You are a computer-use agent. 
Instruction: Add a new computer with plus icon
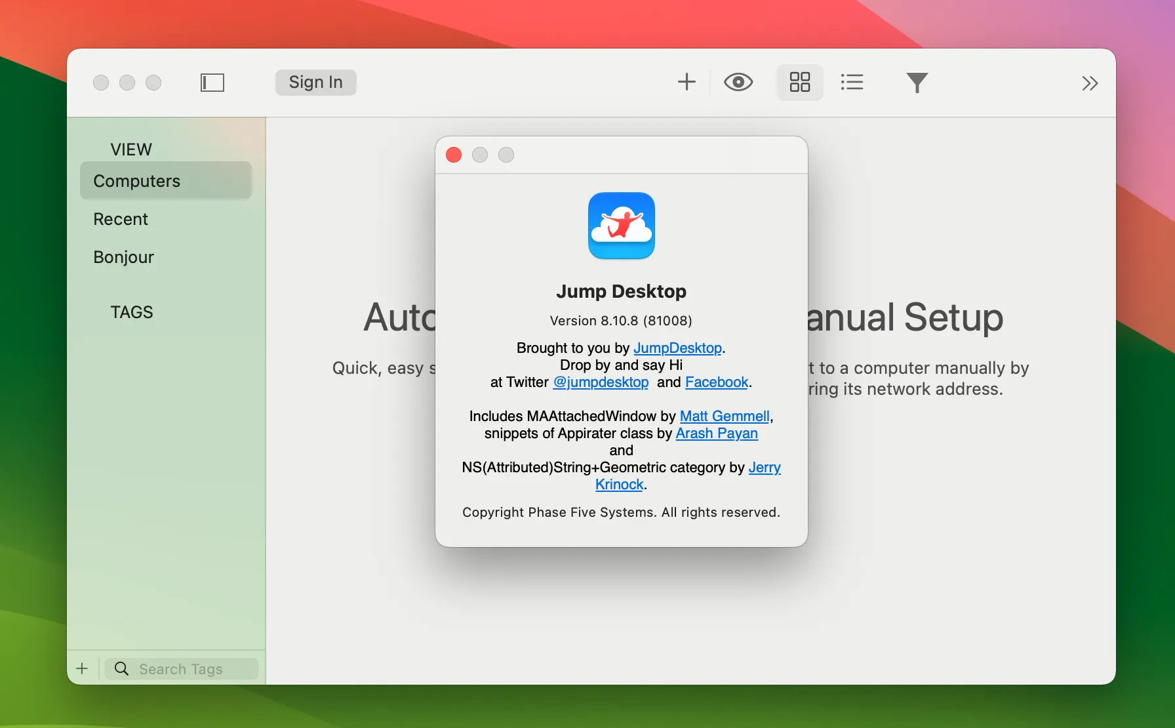[x=686, y=82]
